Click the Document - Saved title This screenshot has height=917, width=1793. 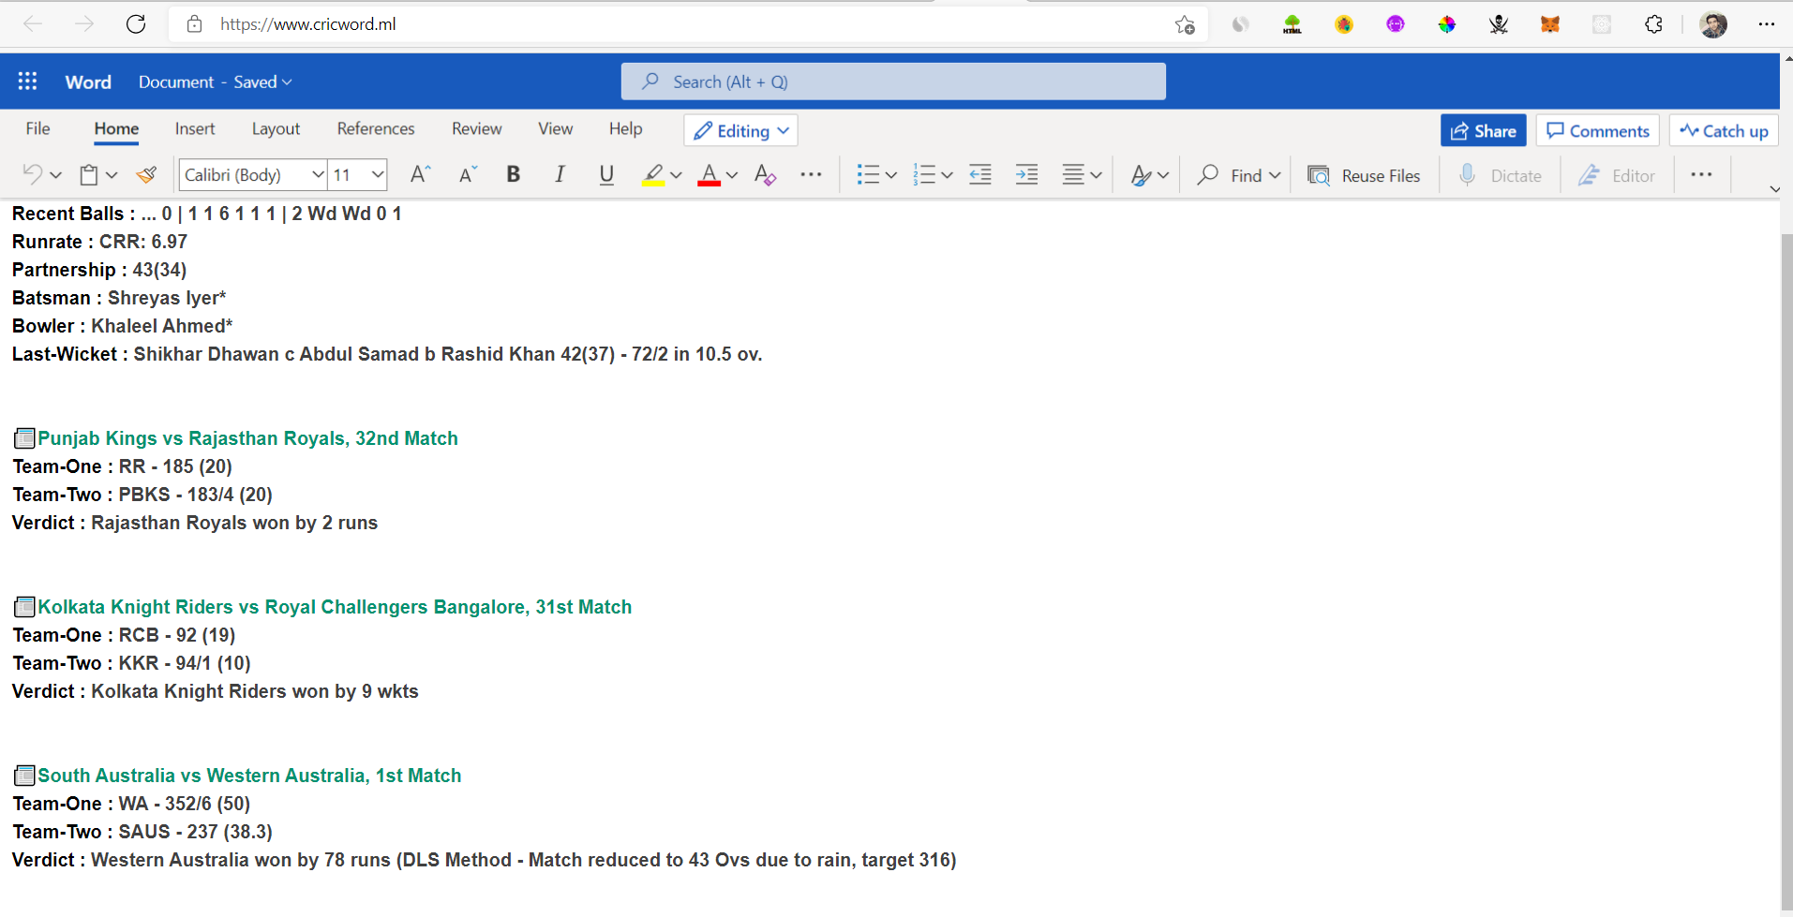point(215,82)
